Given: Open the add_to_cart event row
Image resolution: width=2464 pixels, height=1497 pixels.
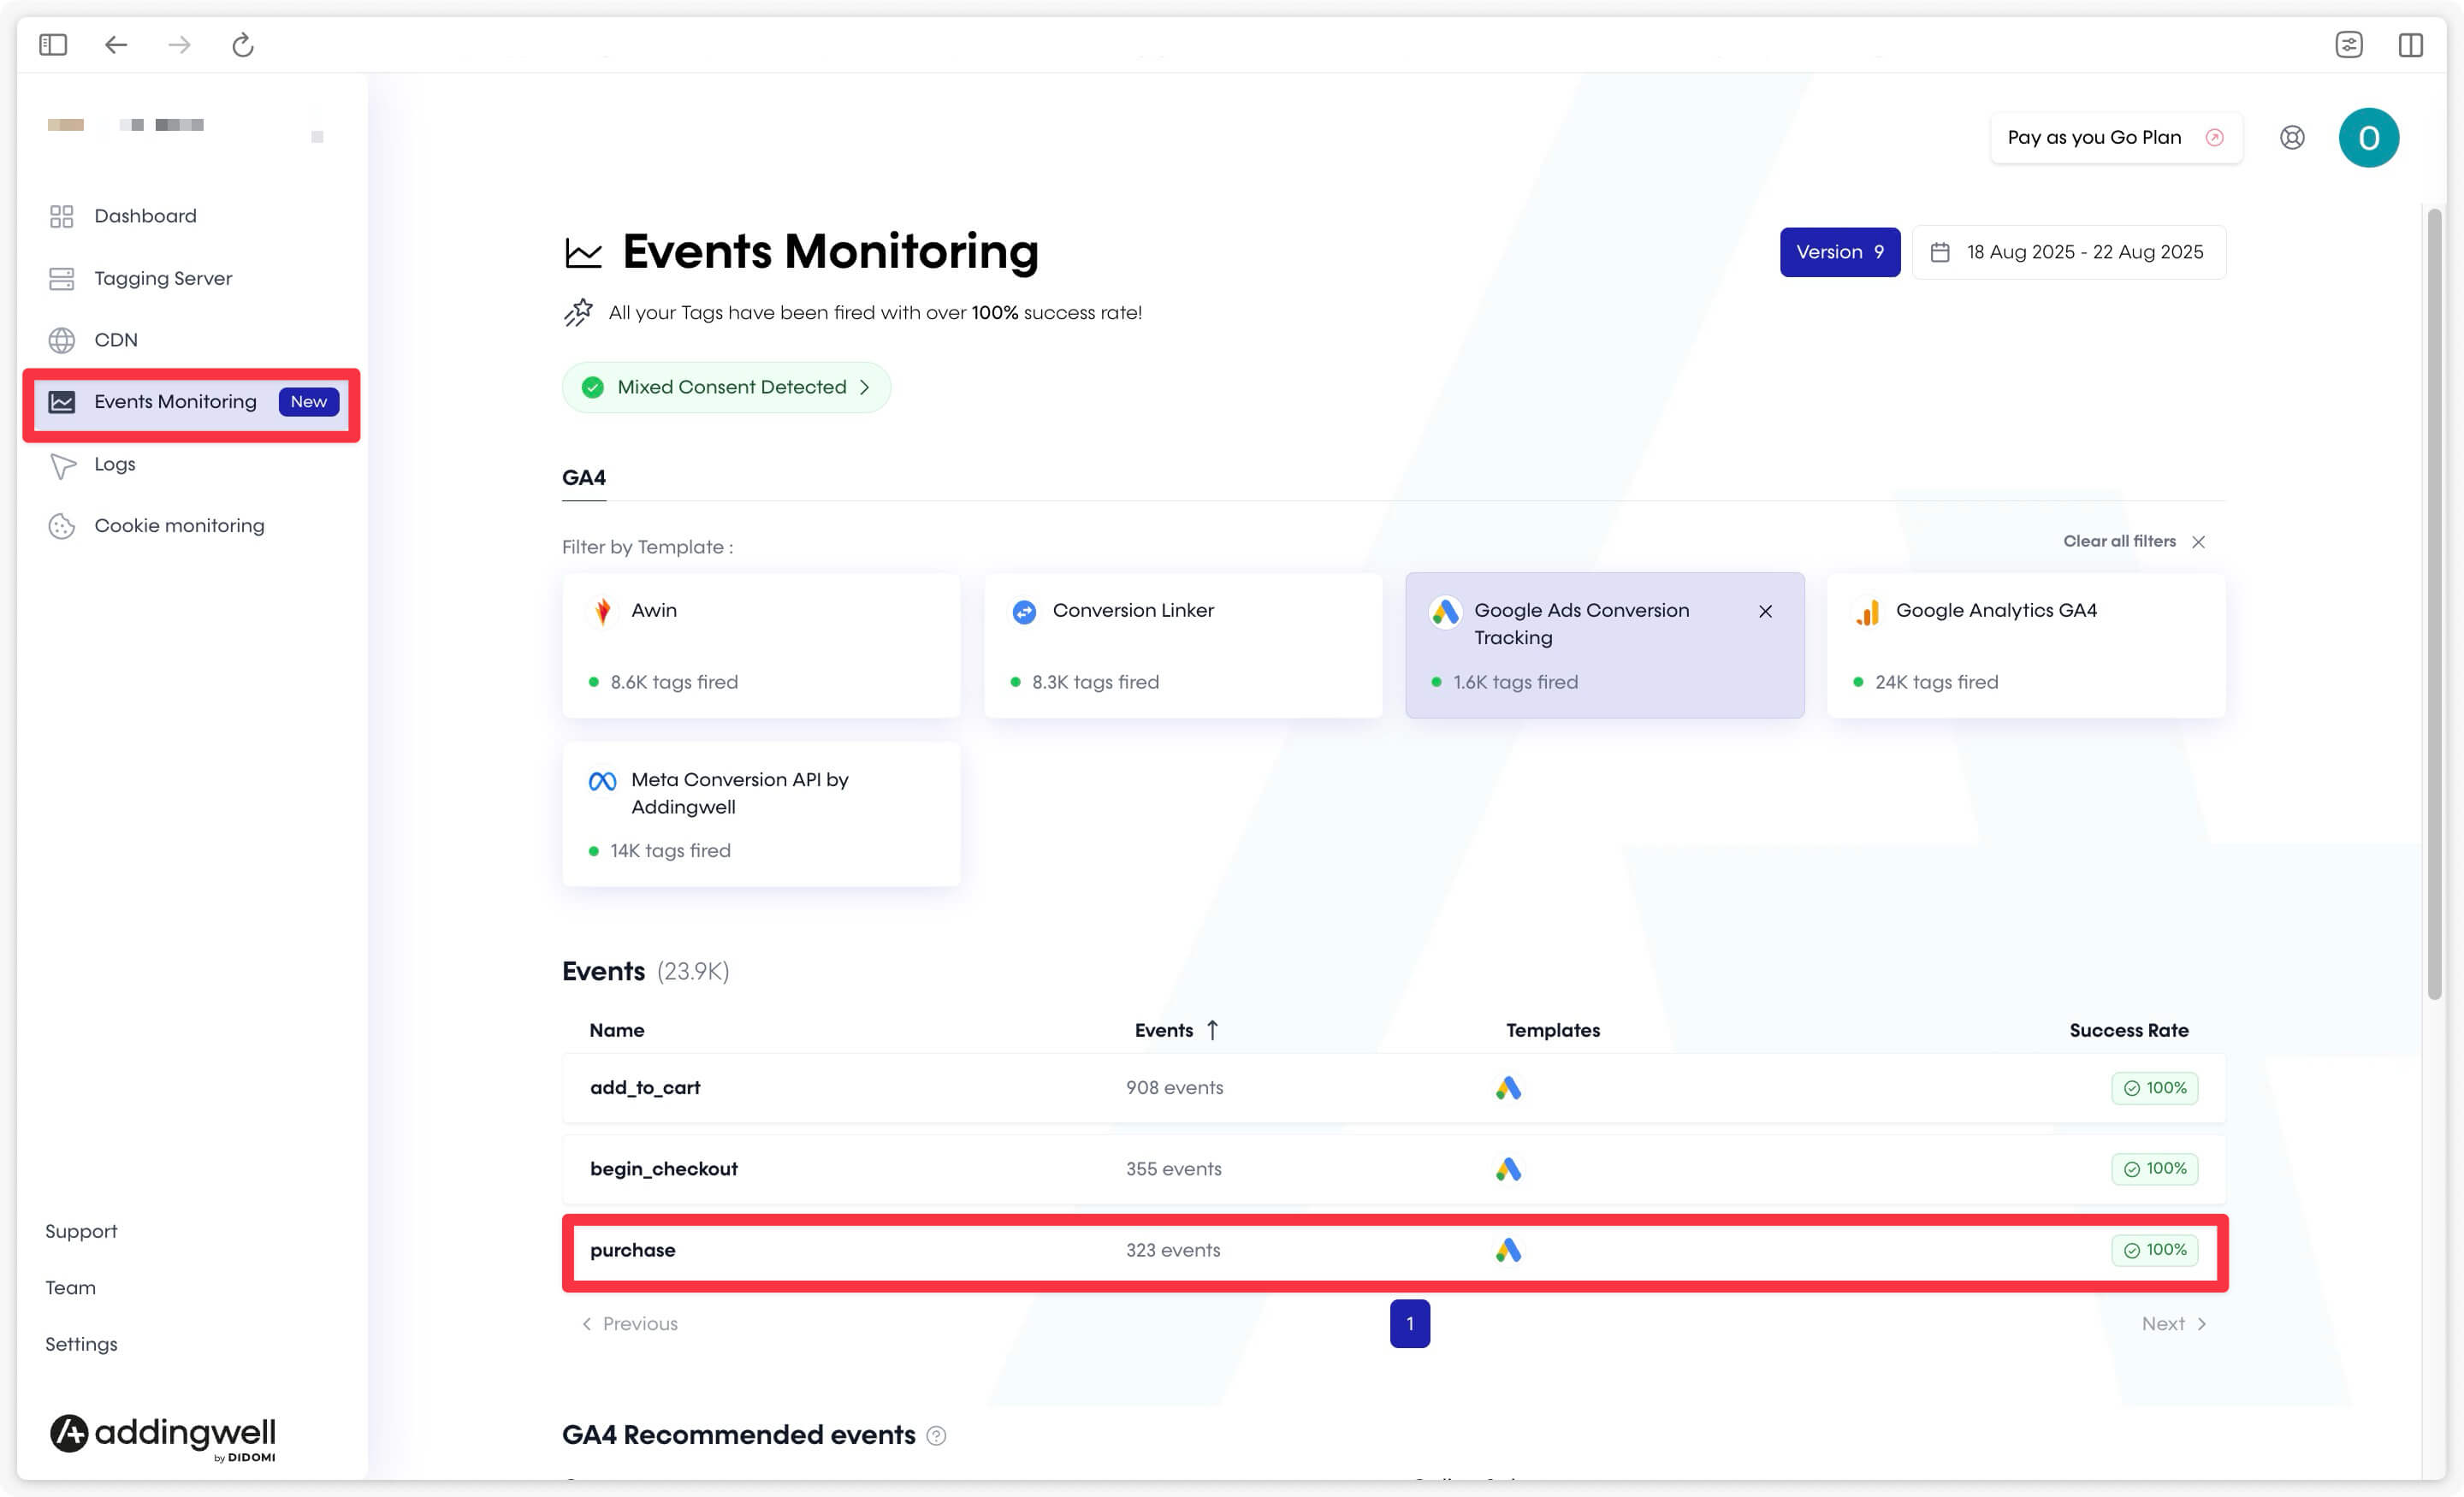Looking at the screenshot, I should [1394, 1088].
